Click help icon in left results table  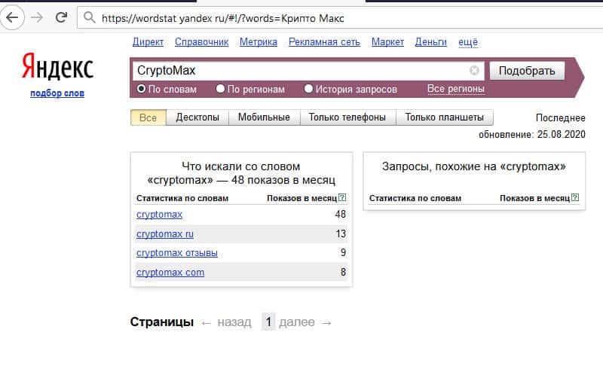click(x=343, y=198)
